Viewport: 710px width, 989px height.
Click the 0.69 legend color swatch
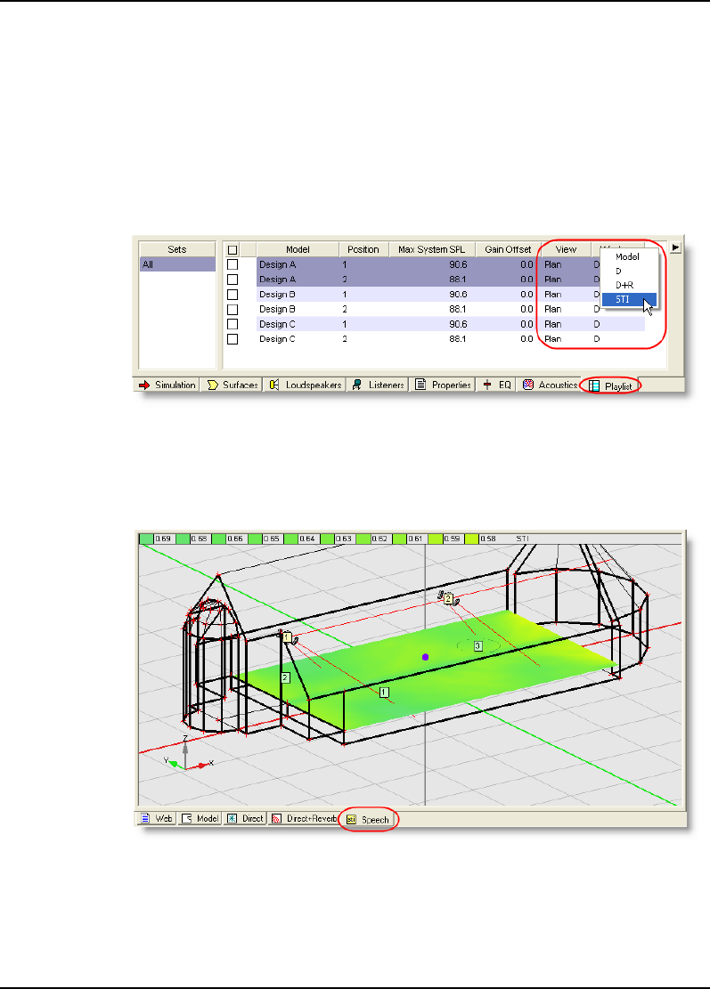[x=146, y=539]
